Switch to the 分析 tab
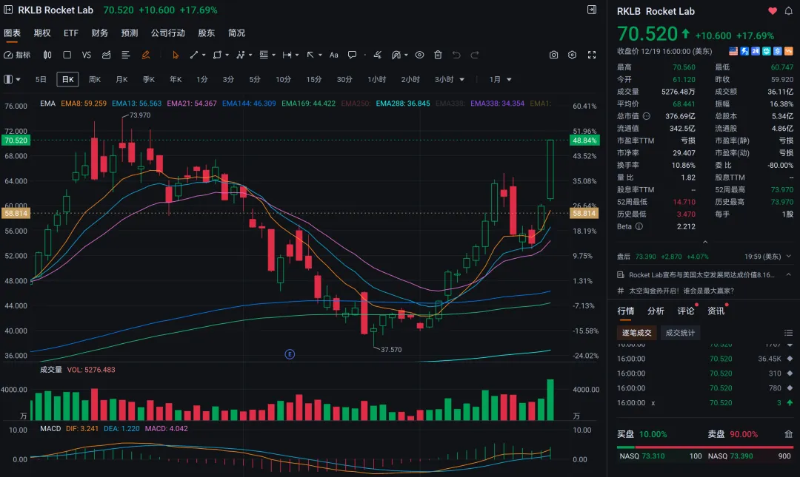 tap(656, 311)
